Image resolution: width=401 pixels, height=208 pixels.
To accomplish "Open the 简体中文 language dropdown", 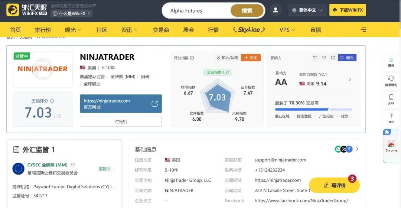I will pos(307,10).
